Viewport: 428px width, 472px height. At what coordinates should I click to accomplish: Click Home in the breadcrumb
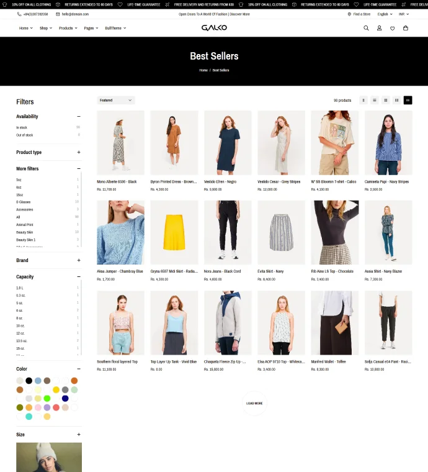(x=203, y=70)
